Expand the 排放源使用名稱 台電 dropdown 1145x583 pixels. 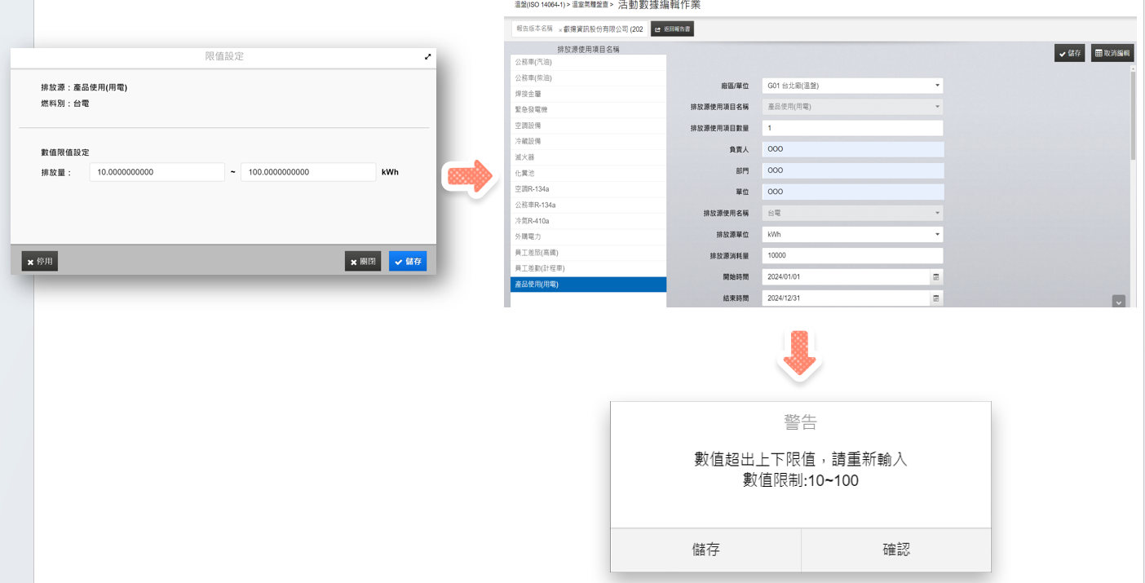point(937,214)
